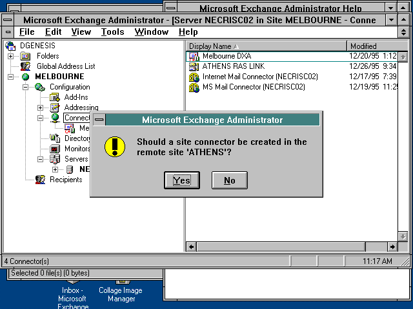The height and width of the screenshot is (309, 413).
Task: Click the horizontal scroll right arrow
Action: (x=392, y=247)
